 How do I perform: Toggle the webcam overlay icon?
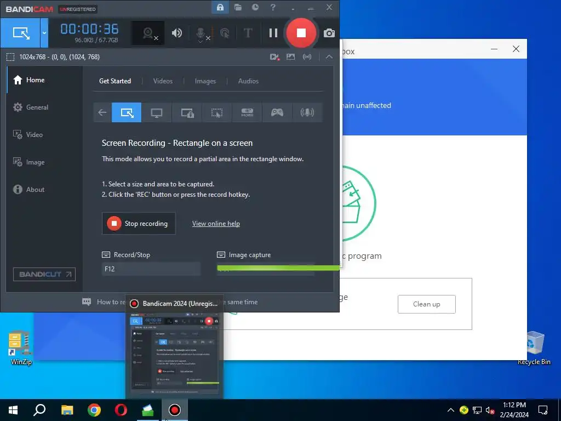coord(148,33)
